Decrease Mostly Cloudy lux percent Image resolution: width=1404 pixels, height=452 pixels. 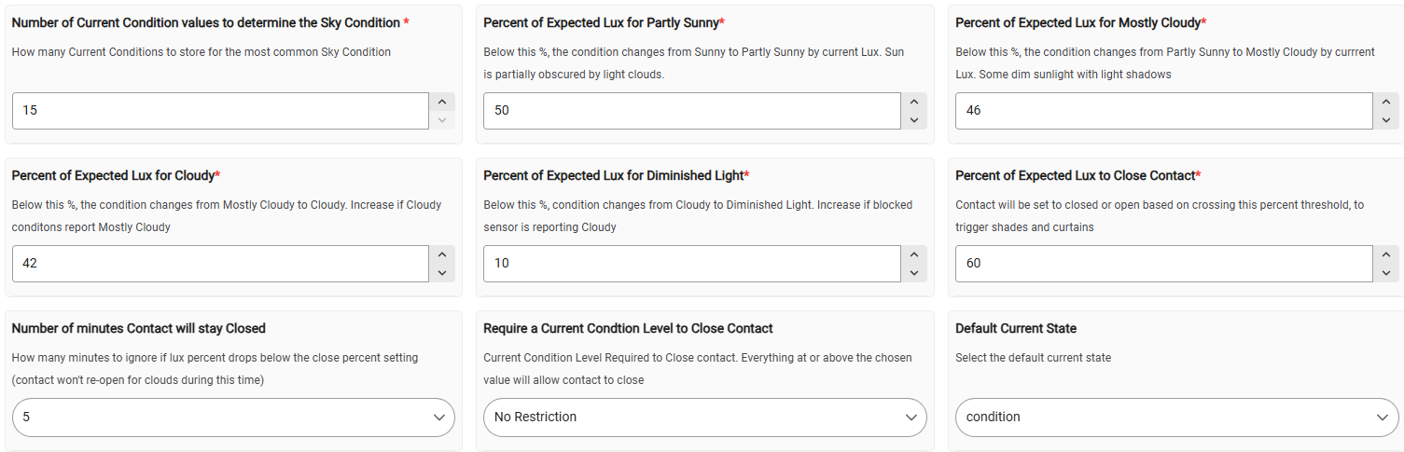(x=1385, y=119)
